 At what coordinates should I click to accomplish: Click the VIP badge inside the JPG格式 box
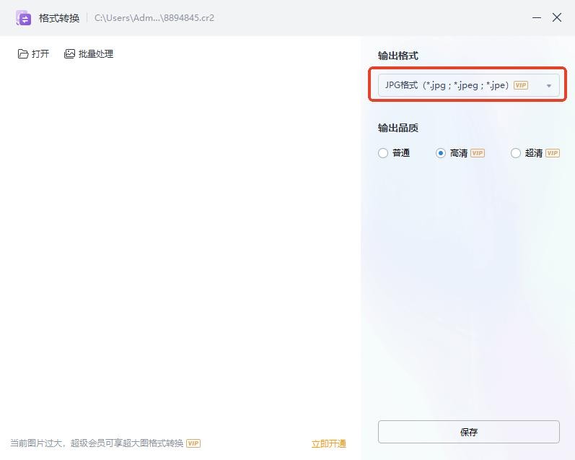[520, 85]
